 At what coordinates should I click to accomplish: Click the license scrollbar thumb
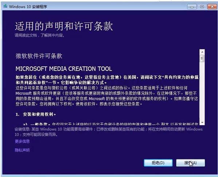click(x=202, y=58)
